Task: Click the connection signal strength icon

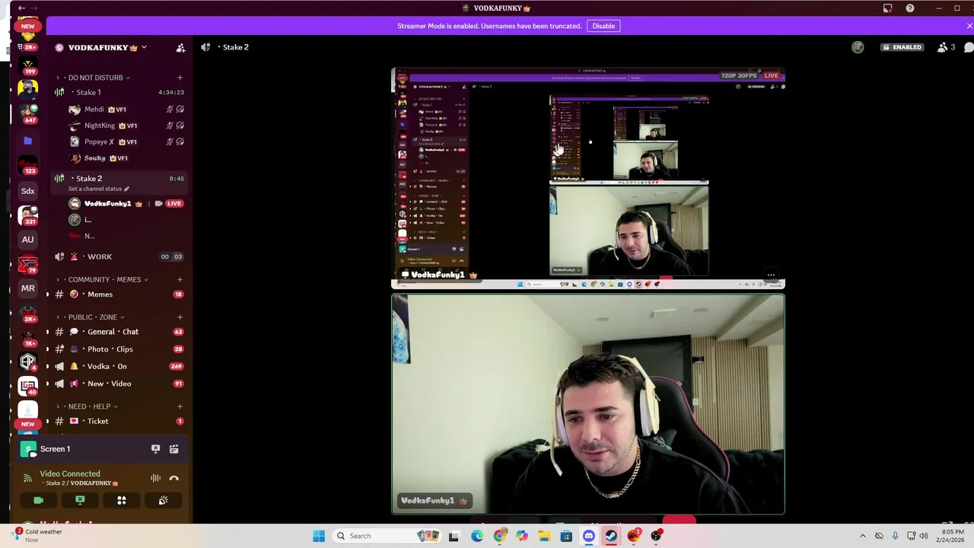Action: pyautogui.click(x=28, y=478)
